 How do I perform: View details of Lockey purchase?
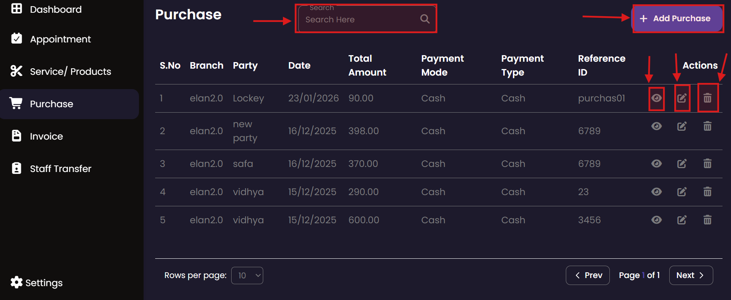click(x=656, y=98)
